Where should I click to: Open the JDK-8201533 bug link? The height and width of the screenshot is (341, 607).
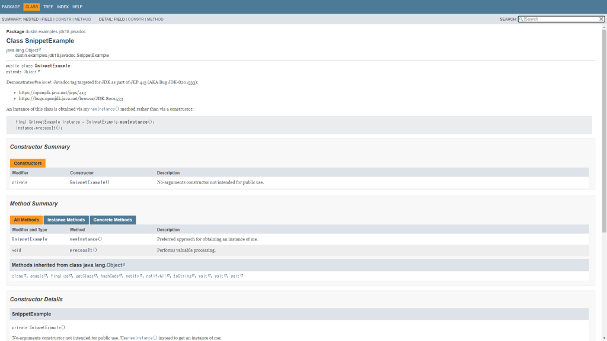(x=71, y=98)
